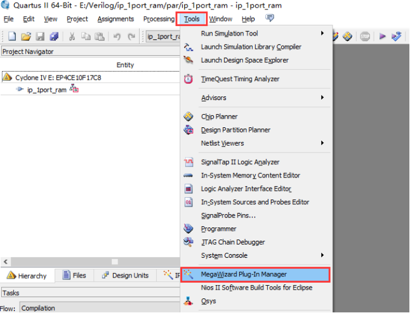Screen dimensions: 410x313
Task: Click the Entity column header
Action: (x=125, y=65)
